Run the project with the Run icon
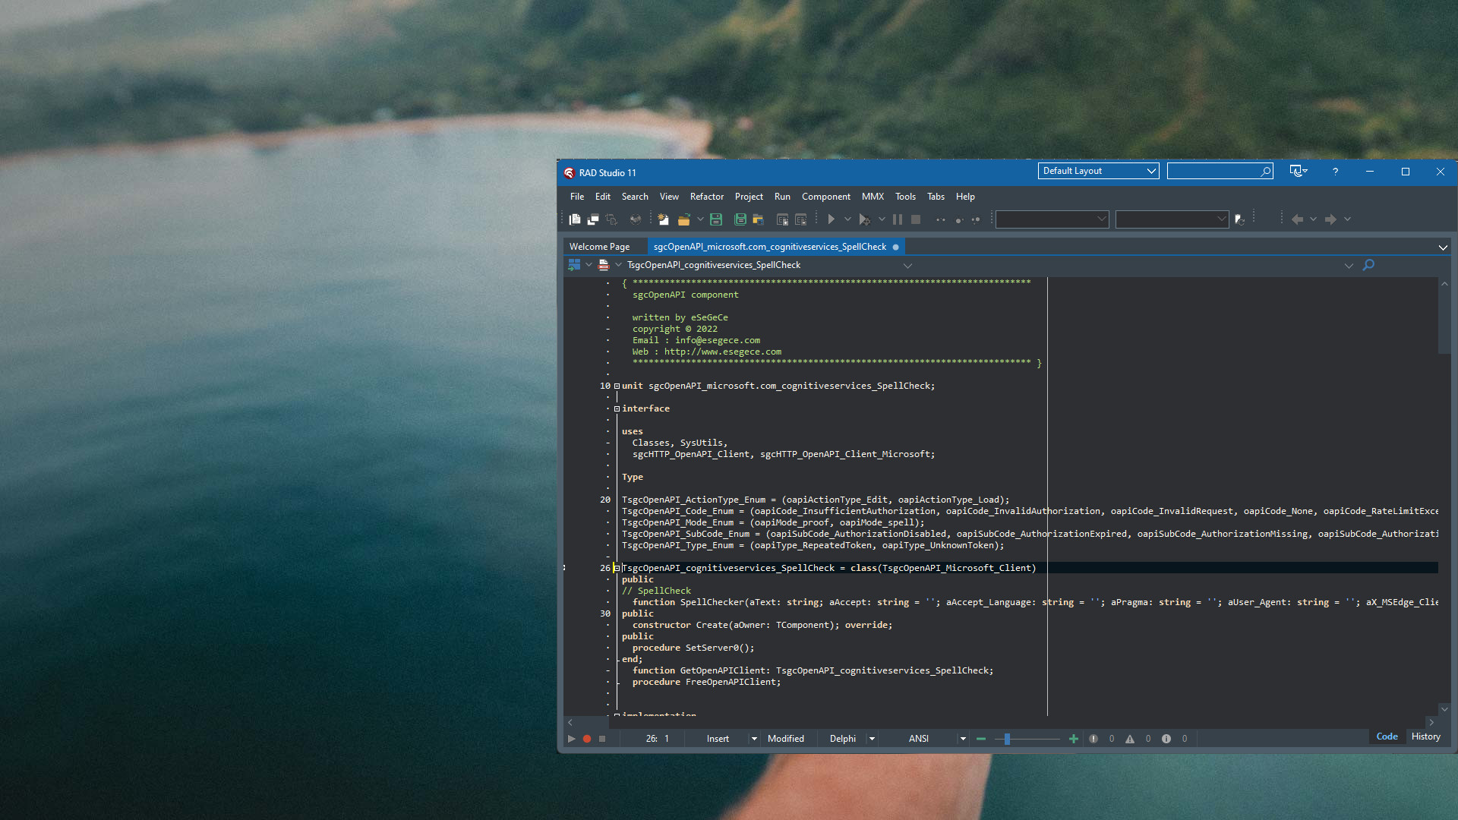Screen dimensions: 1458x820 point(832,219)
